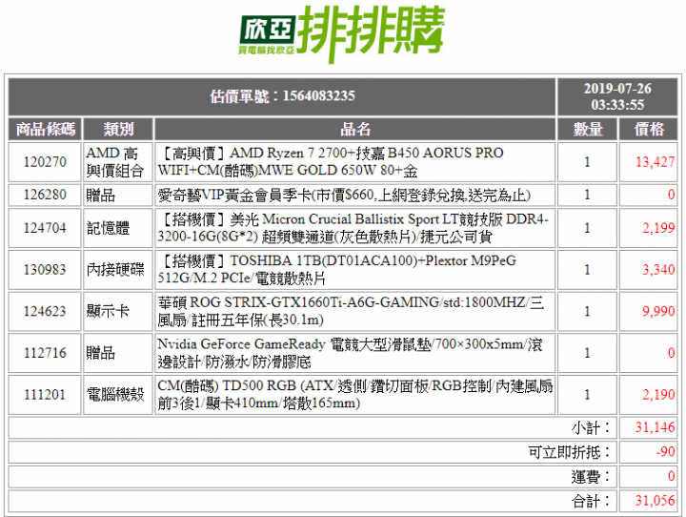Click the 數量 column header
686x517 pixels.
click(587, 130)
